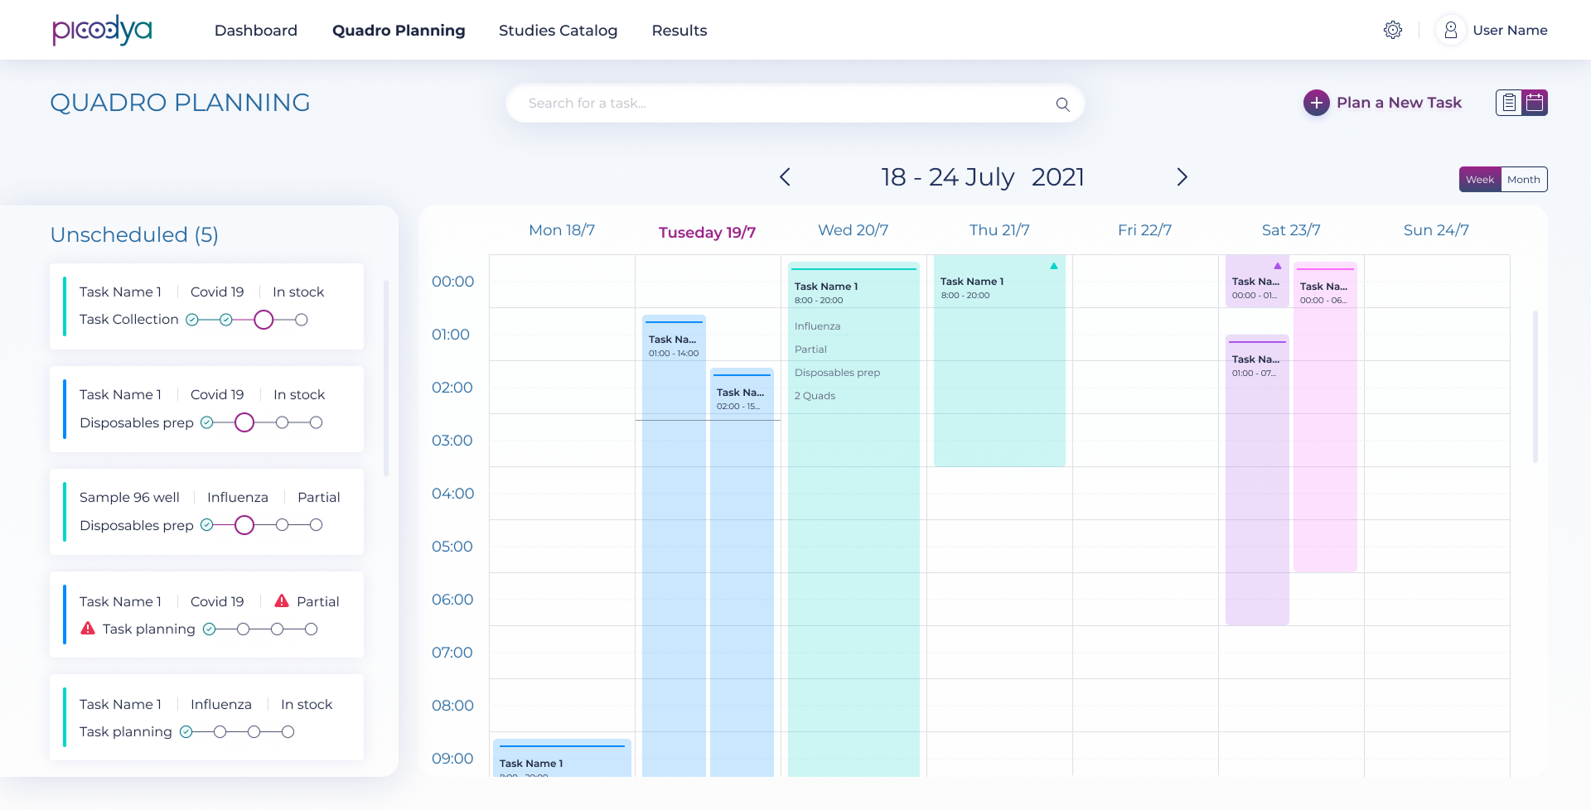Viewport: 1591px width, 810px height.
Task: Switch to calendar view icon
Action: pyautogui.click(x=1535, y=103)
